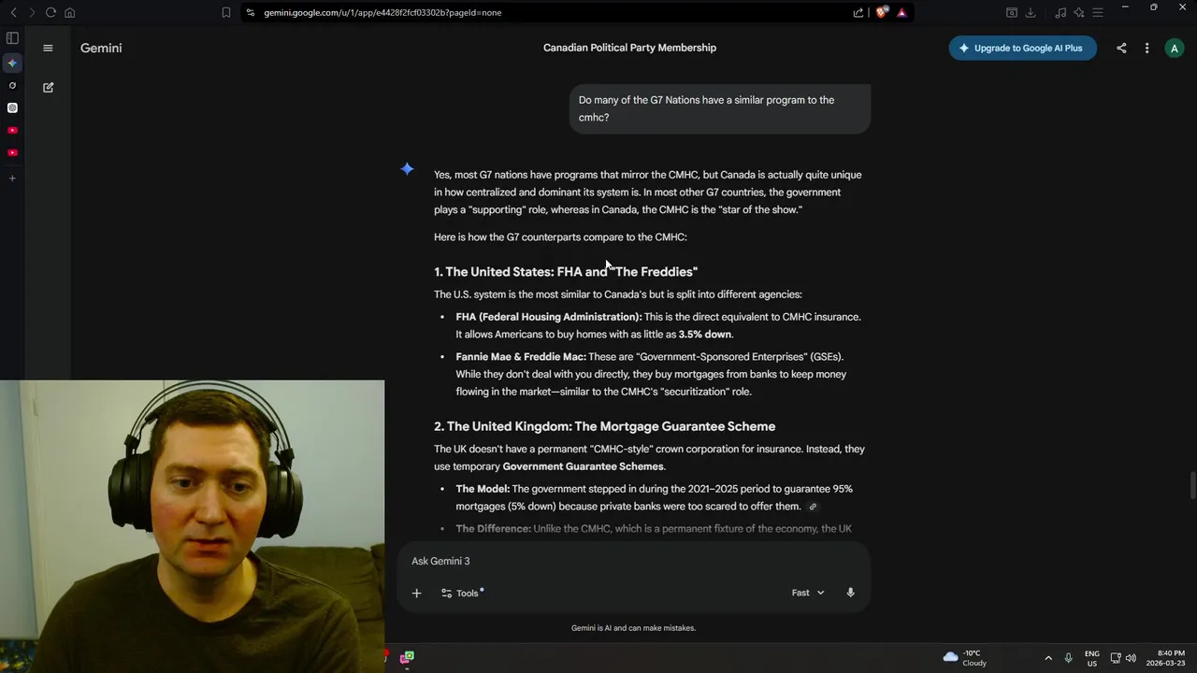Viewport: 1197px width, 673px height.
Task: Open browser downloads
Action: (1031, 12)
